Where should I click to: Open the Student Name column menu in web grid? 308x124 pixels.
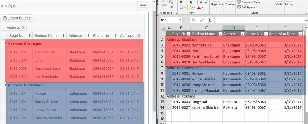coord(64,35)
